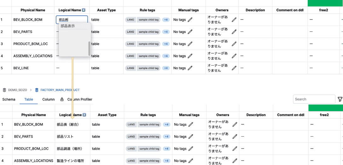Expand +4 rule tags in 部品リスト row
The image size is (343, 165).
[x=166, y=137]
